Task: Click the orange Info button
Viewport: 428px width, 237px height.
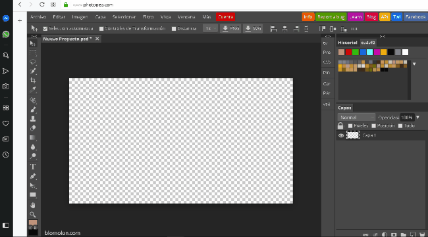Action: [308, 17]
